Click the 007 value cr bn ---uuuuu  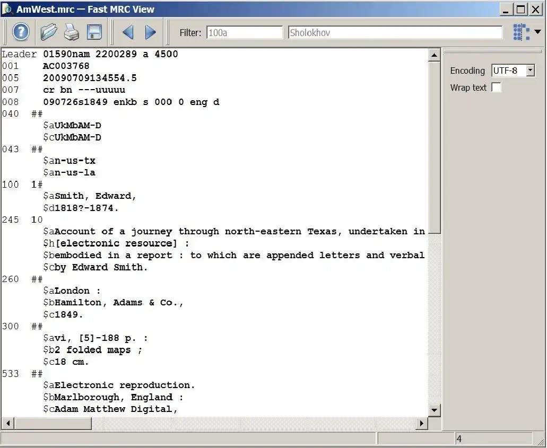coord(84,90)
